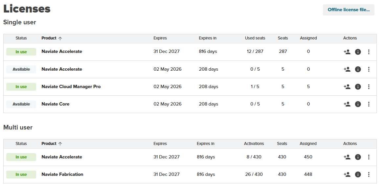Select the Naviate Cloud Manager Pro product name
Viewport: 383px width, 189px height.
tap(71, 87)
